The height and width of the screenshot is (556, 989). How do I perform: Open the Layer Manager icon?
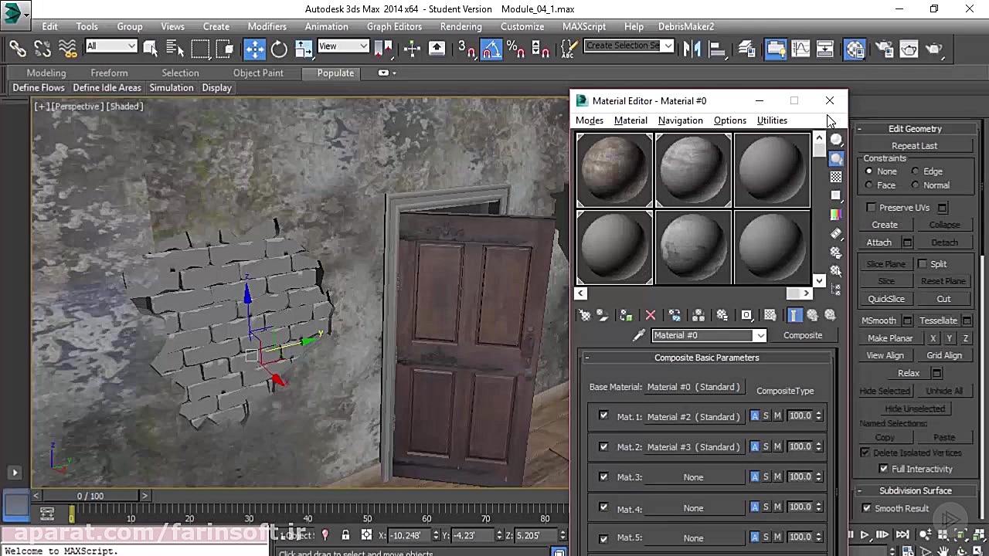tap(746, 49)
